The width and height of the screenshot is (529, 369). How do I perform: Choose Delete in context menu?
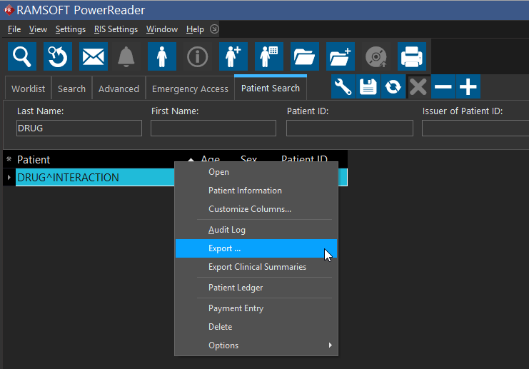point(256,327)
